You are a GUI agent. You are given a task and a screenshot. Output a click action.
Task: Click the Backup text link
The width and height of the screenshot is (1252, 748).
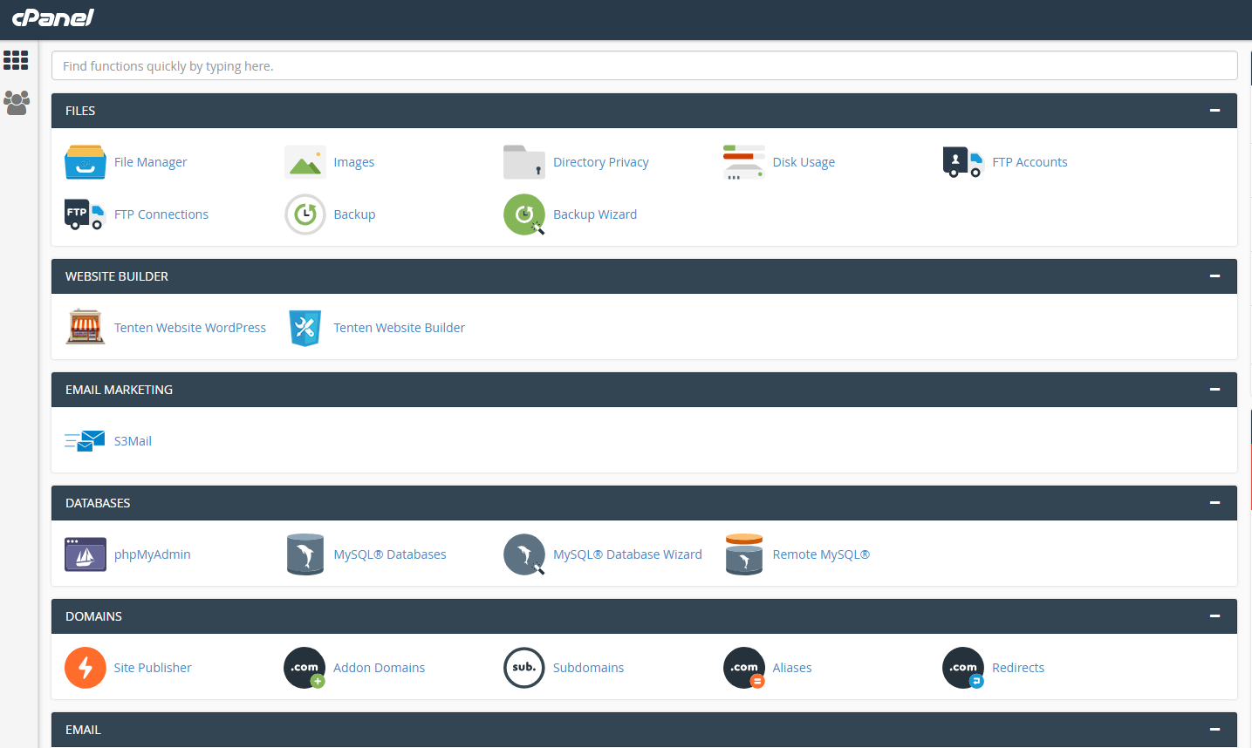[x=354, y=214]
